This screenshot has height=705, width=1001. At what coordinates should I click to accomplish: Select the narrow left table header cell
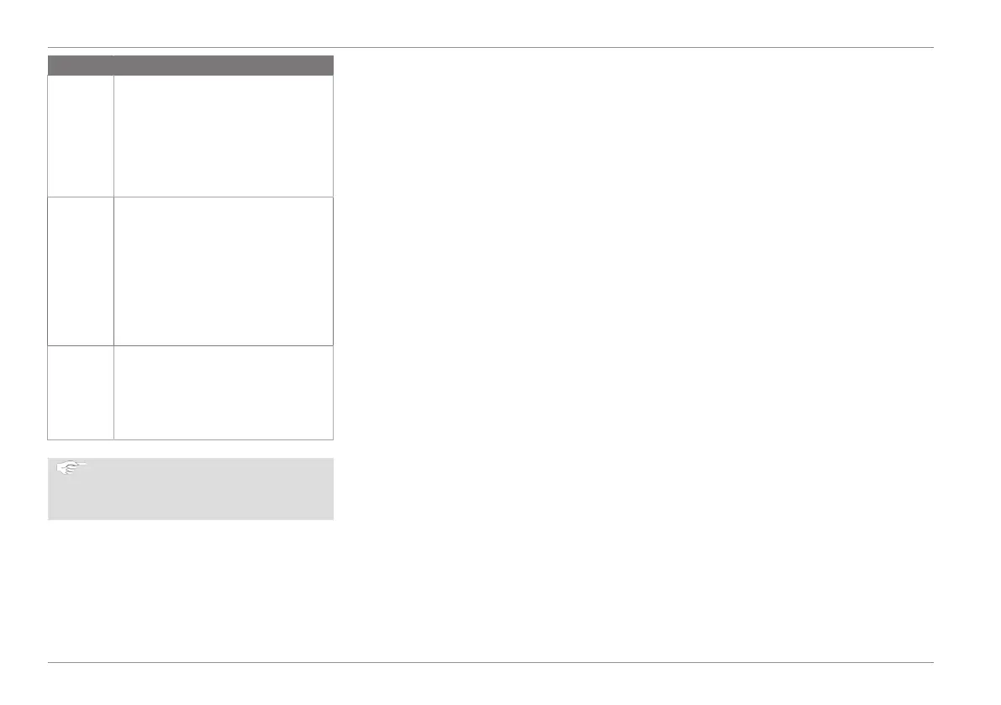[x=80, y=62]
